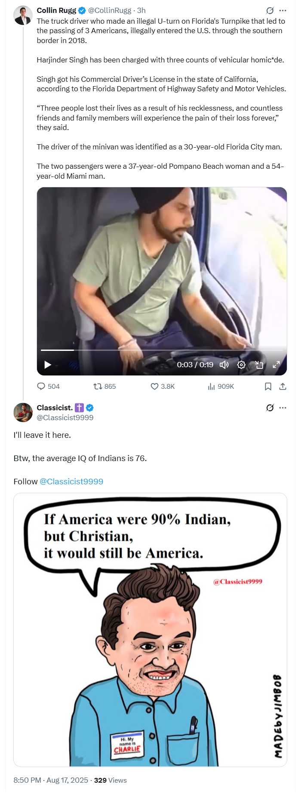Open more options menu on Classicist's post
The image size is (298, 793).
[x=283, y=408]
